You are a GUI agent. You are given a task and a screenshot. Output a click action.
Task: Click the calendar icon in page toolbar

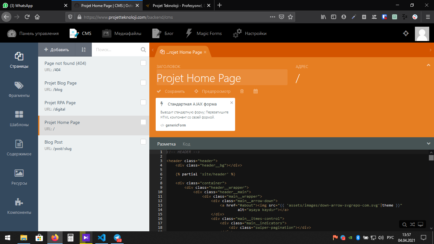pyautogui.click(x=256, y=91)
